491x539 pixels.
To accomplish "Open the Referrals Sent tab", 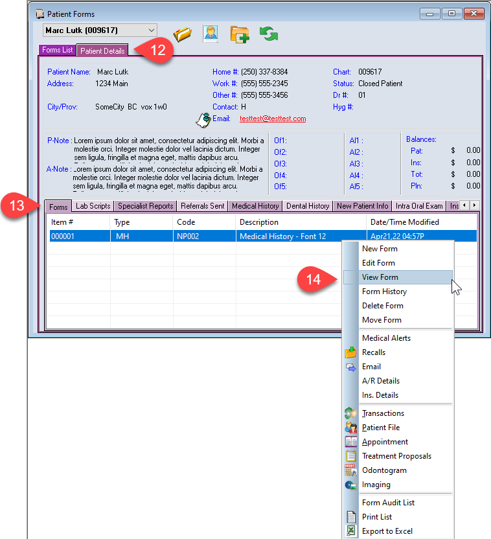I will [202, 206].
